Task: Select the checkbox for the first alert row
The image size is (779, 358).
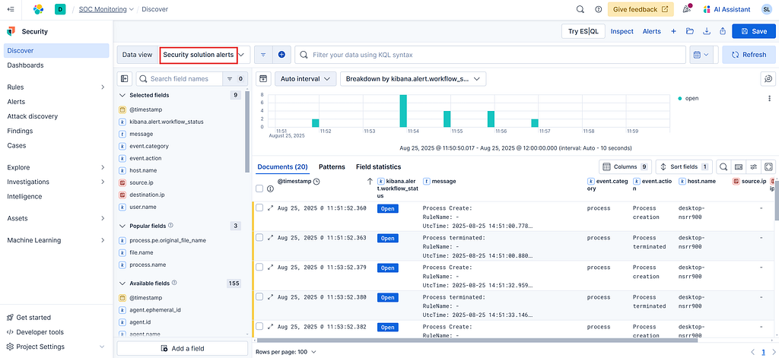Action: point(259,208)
